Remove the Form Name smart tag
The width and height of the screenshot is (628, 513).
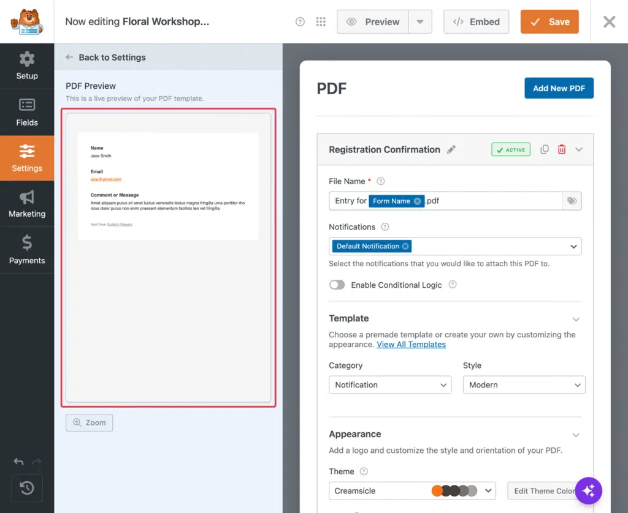pyautogui.click(x=417, y=201)
